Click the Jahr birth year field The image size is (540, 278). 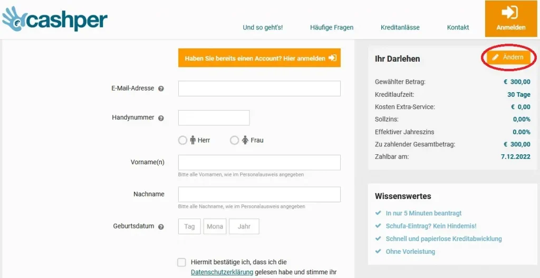pyautogui.click(x=244, y=226)
